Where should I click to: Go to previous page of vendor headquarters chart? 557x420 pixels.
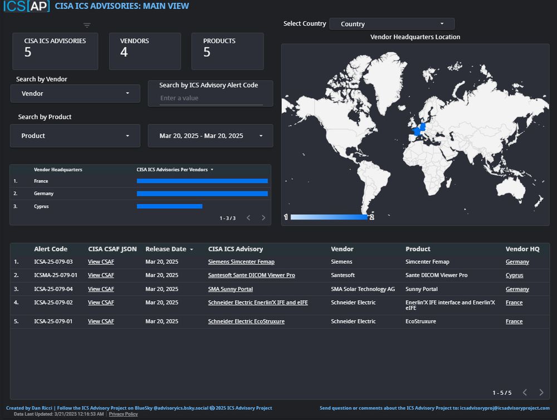pos(248,218)
